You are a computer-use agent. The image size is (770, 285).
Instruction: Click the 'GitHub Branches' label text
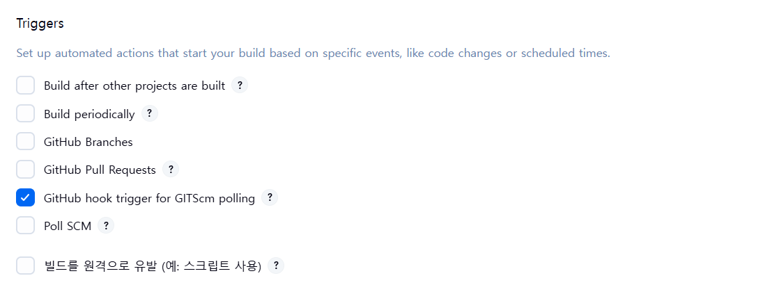(x=88, y=142)
